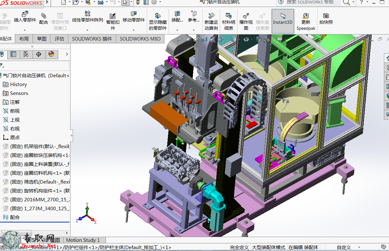Click the Mate (配合) paperclip icon
This screenshot has height=251, width=389.
(x=44, y=16)
